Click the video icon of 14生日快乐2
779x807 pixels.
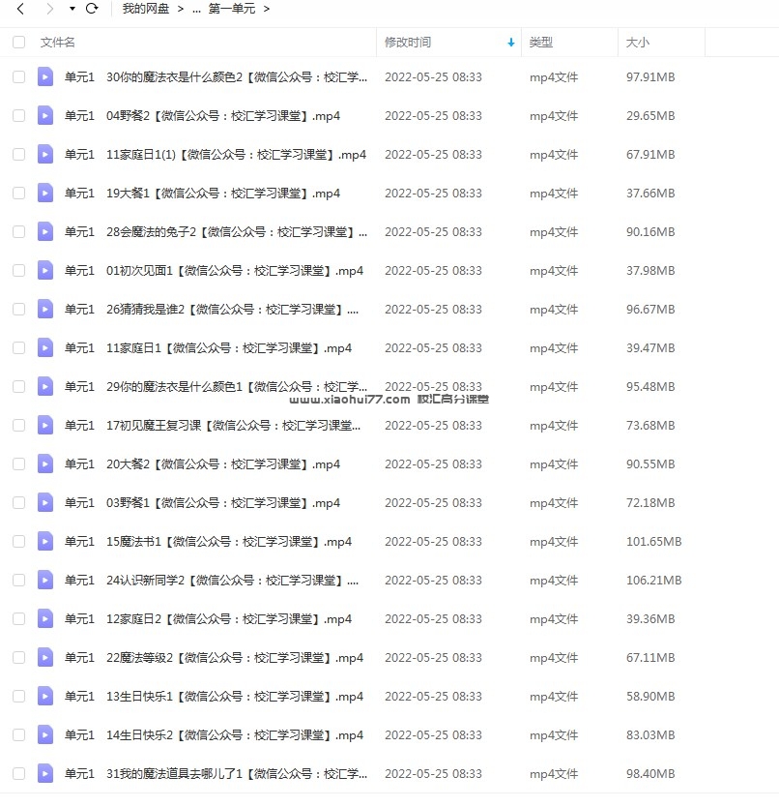click(x=45, y=735)
